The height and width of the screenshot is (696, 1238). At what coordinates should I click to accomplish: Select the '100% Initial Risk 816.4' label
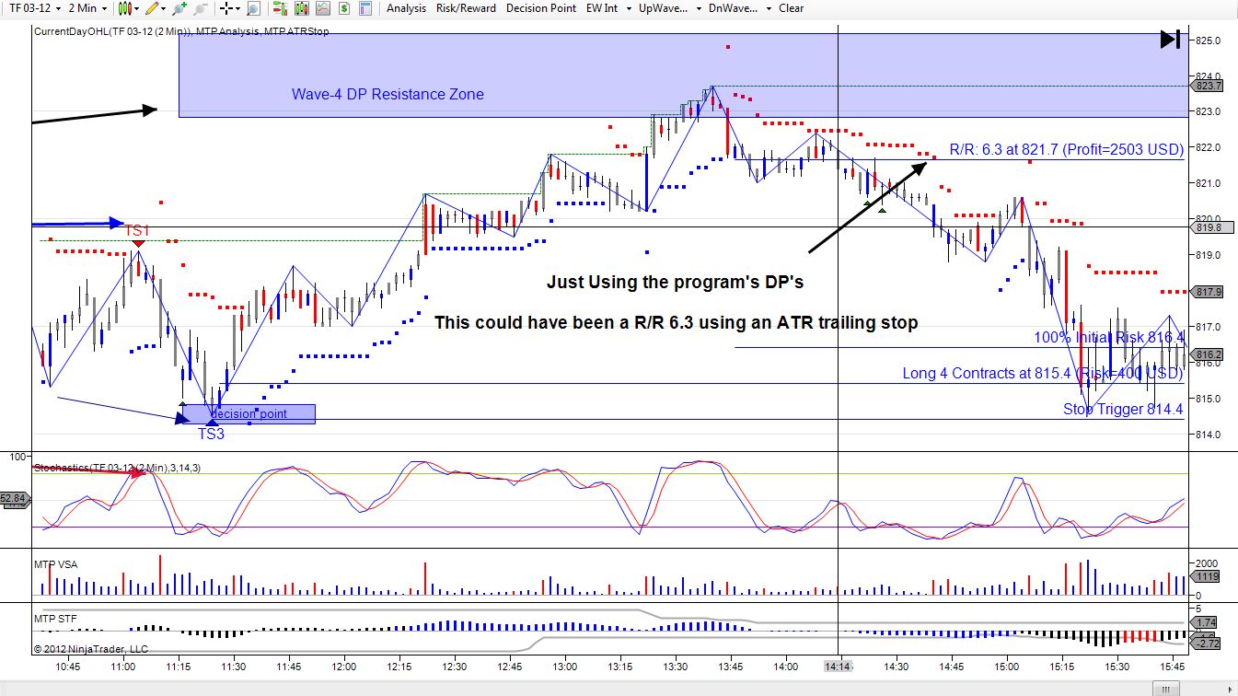[1108, 338]
